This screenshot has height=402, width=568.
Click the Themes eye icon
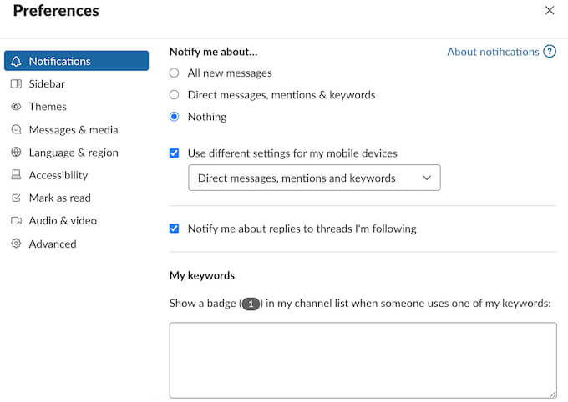[16, 107]
